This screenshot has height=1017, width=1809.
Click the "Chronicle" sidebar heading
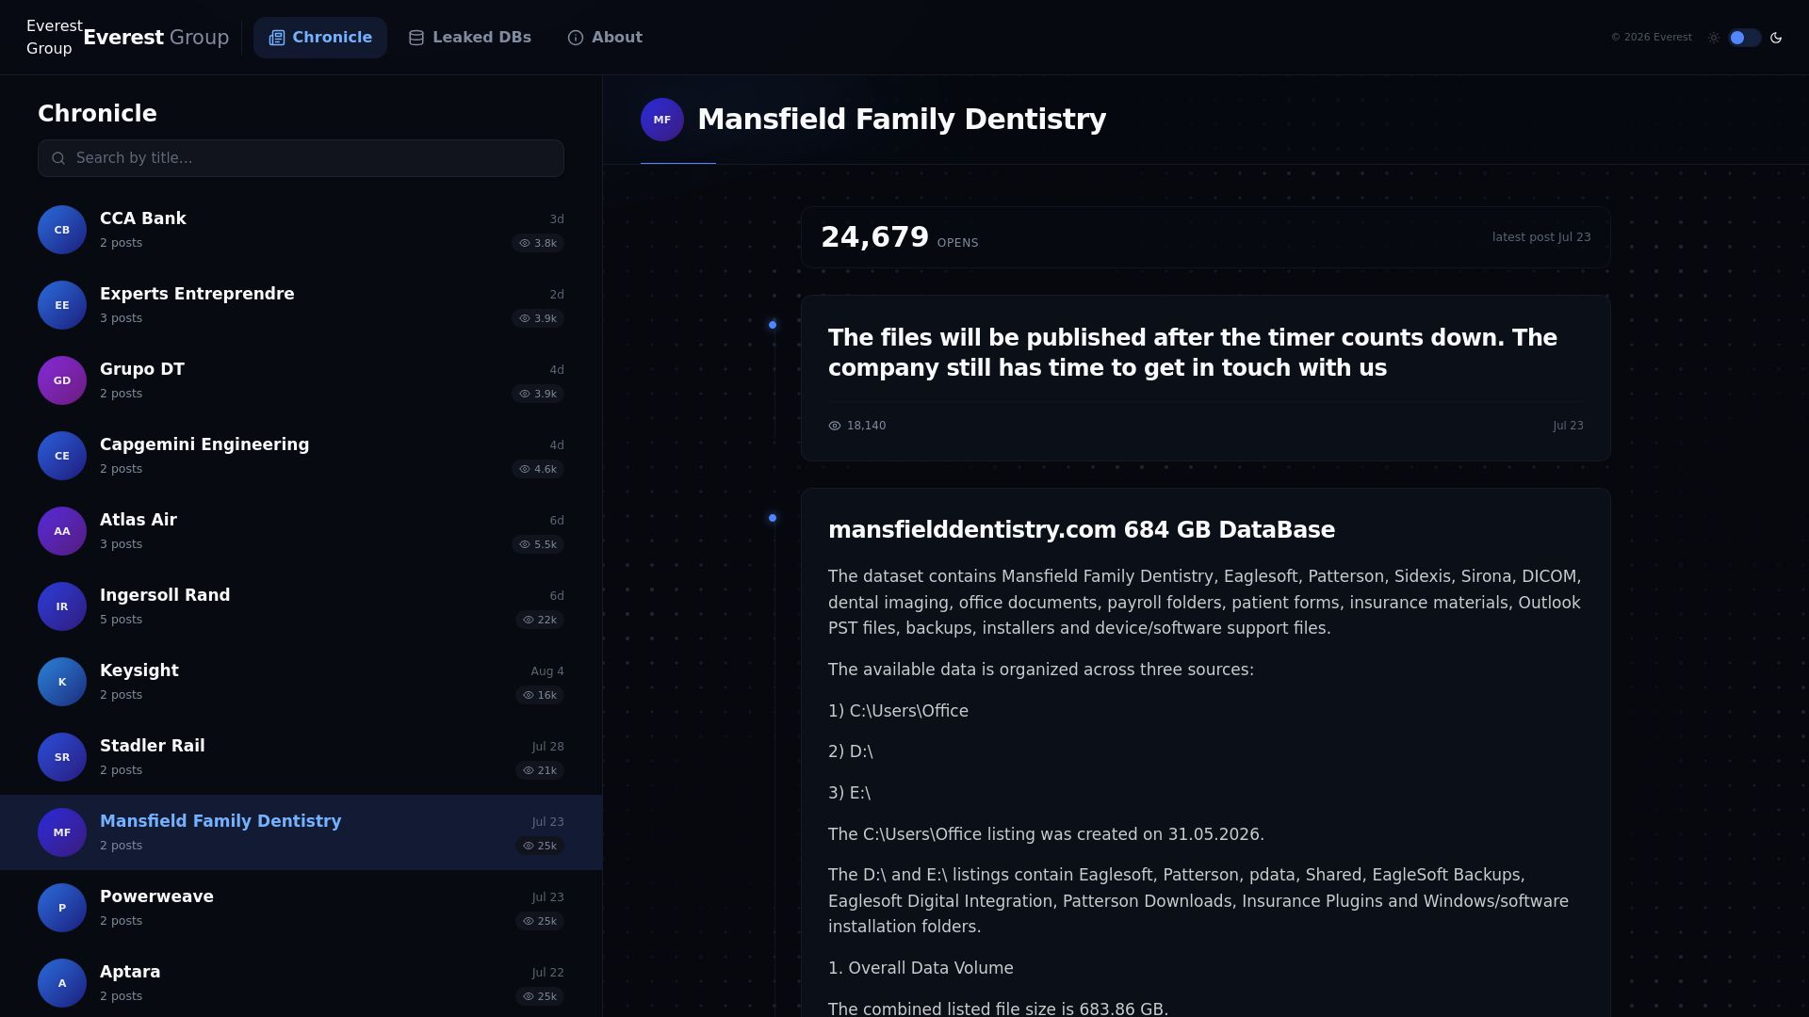(x=97, y=114)
